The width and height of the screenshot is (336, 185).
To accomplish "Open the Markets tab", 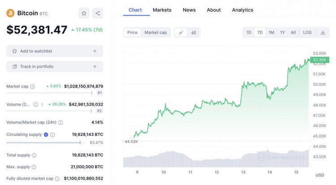I will pos(162,10).
